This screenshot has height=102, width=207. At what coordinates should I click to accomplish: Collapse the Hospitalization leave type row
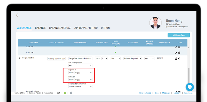(20, 58)
